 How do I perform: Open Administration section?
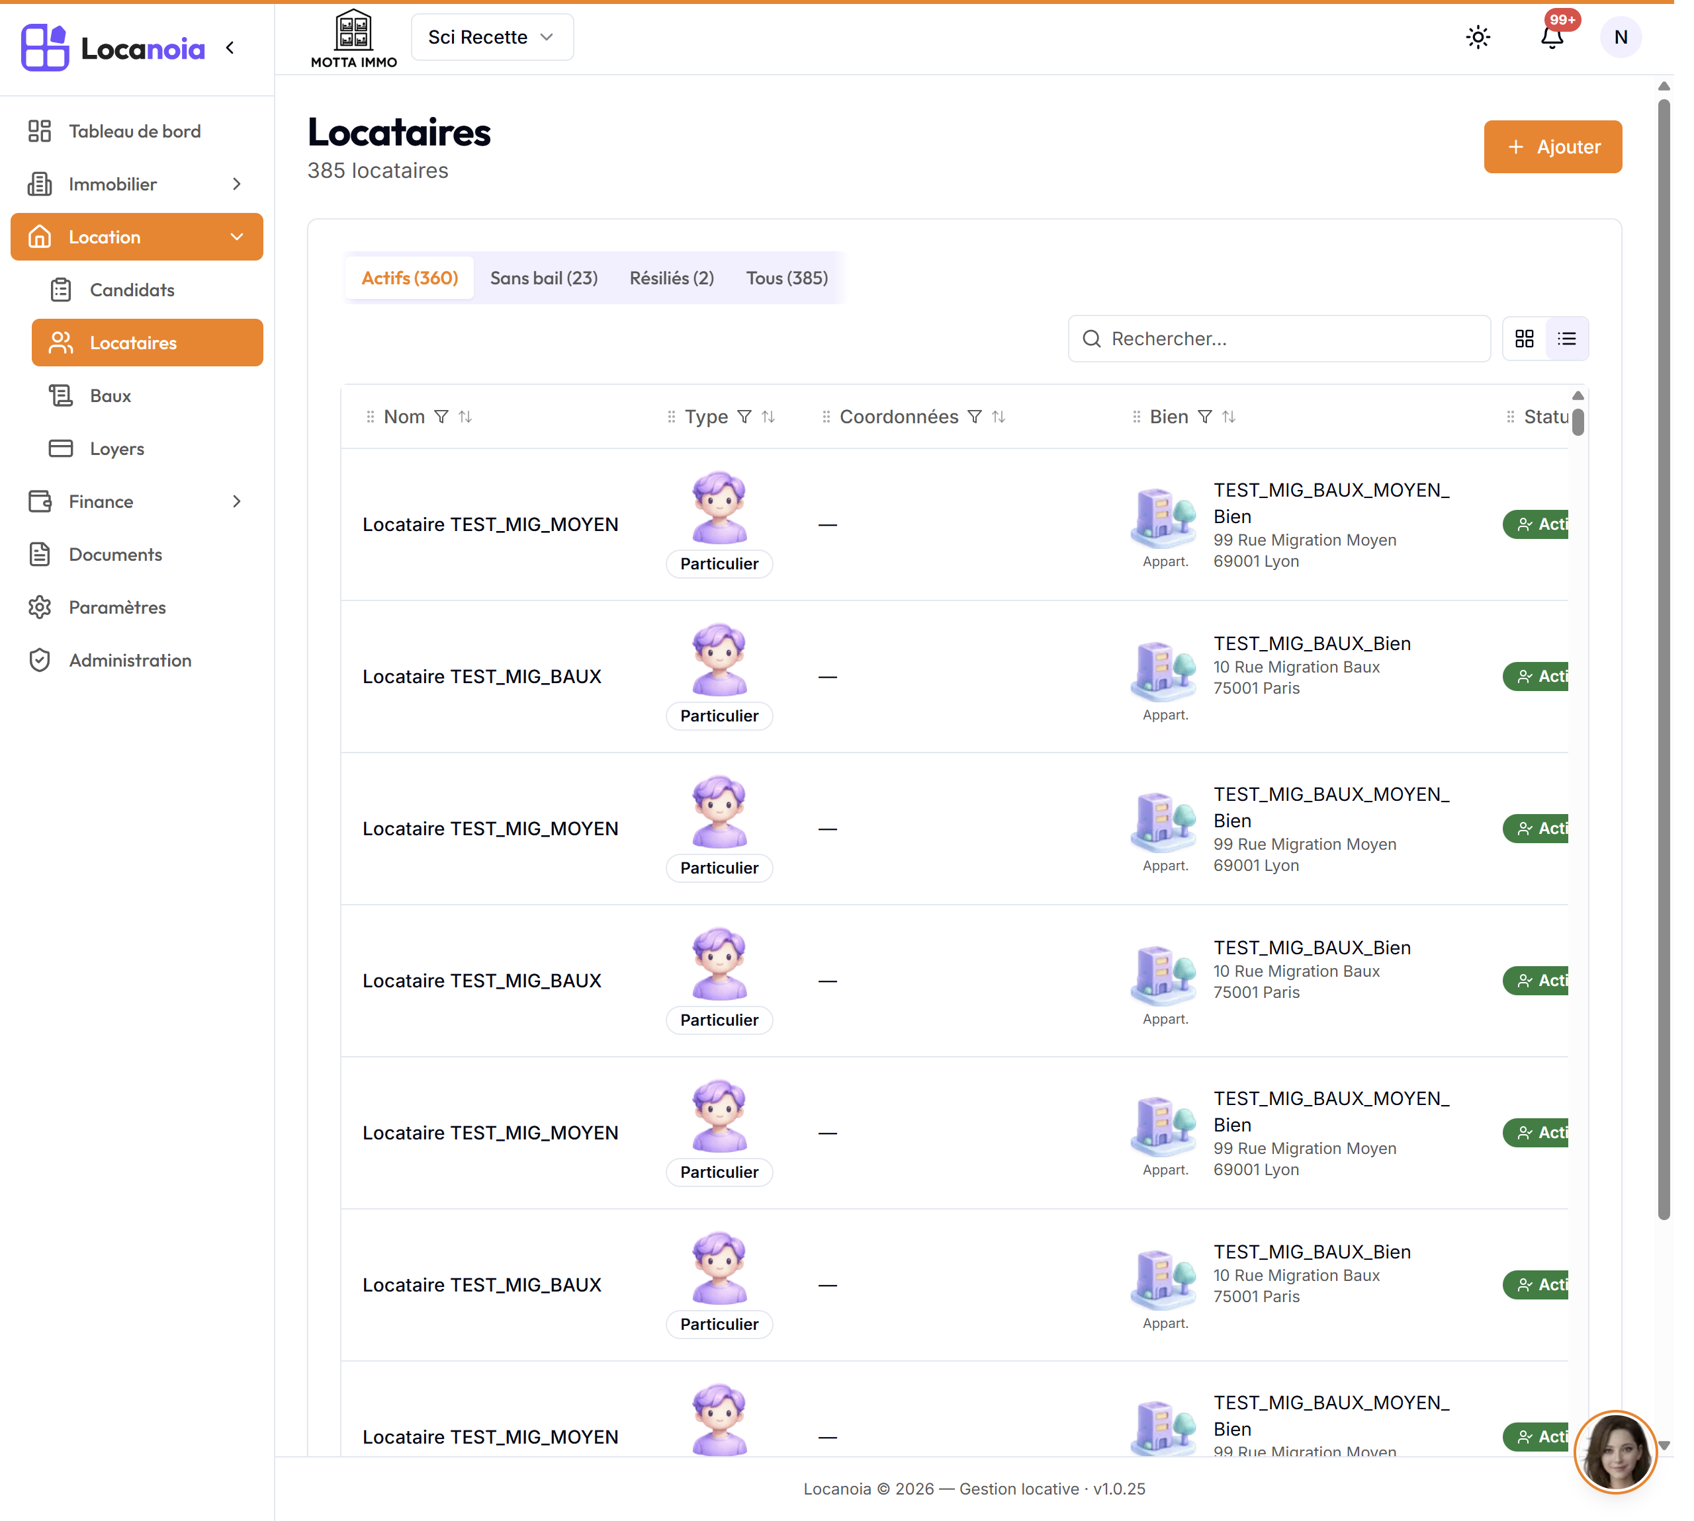coord(136,660)
